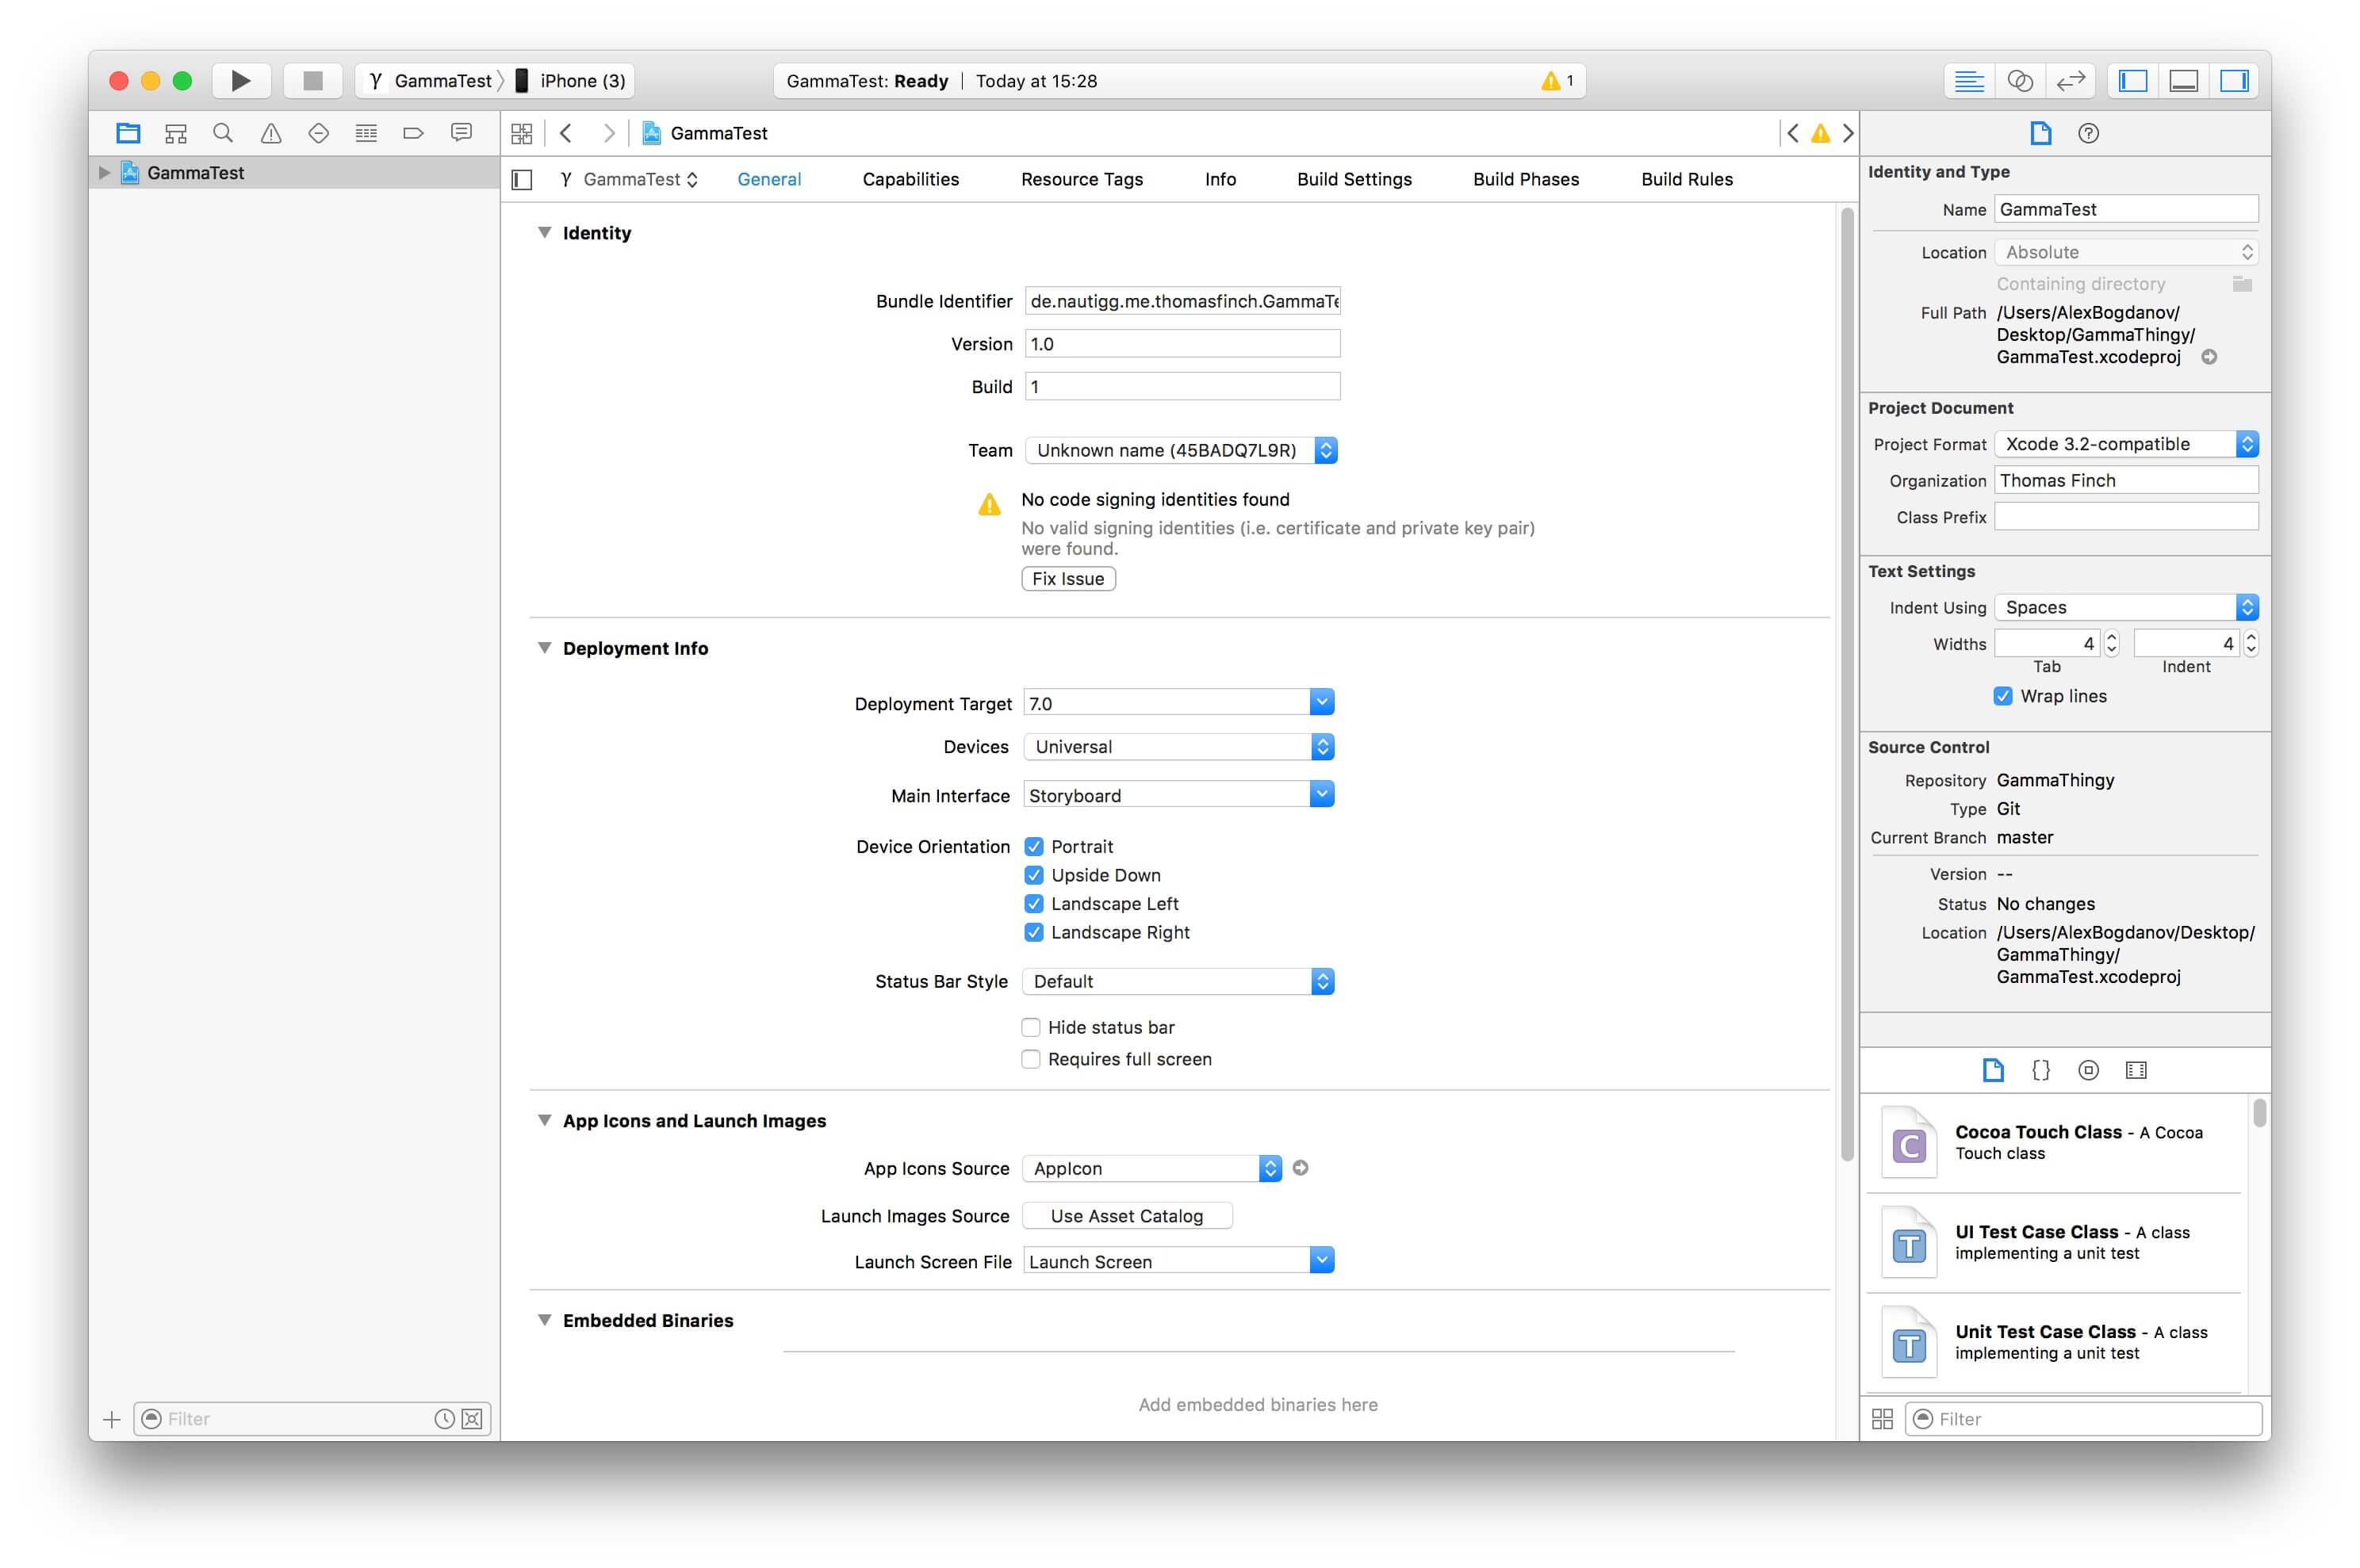The width and height of the screenshot is (2360, 1568).
Task: Select the GammaTest scheme in toolbar
Action: tap(431, 81)
